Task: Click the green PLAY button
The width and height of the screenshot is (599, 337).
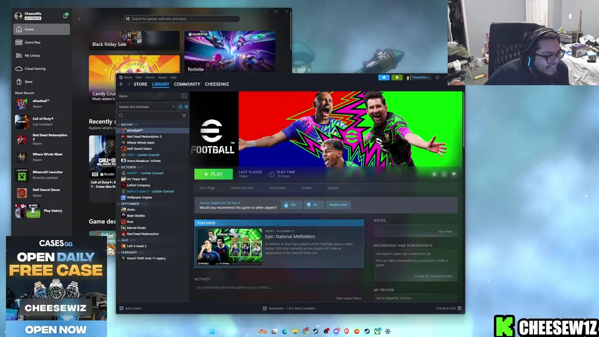Action: pos(213,174)
